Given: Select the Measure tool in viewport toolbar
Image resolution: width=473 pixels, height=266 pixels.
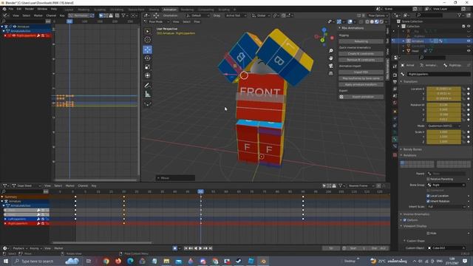Looking at the screenshot, I should coord(147,94).
